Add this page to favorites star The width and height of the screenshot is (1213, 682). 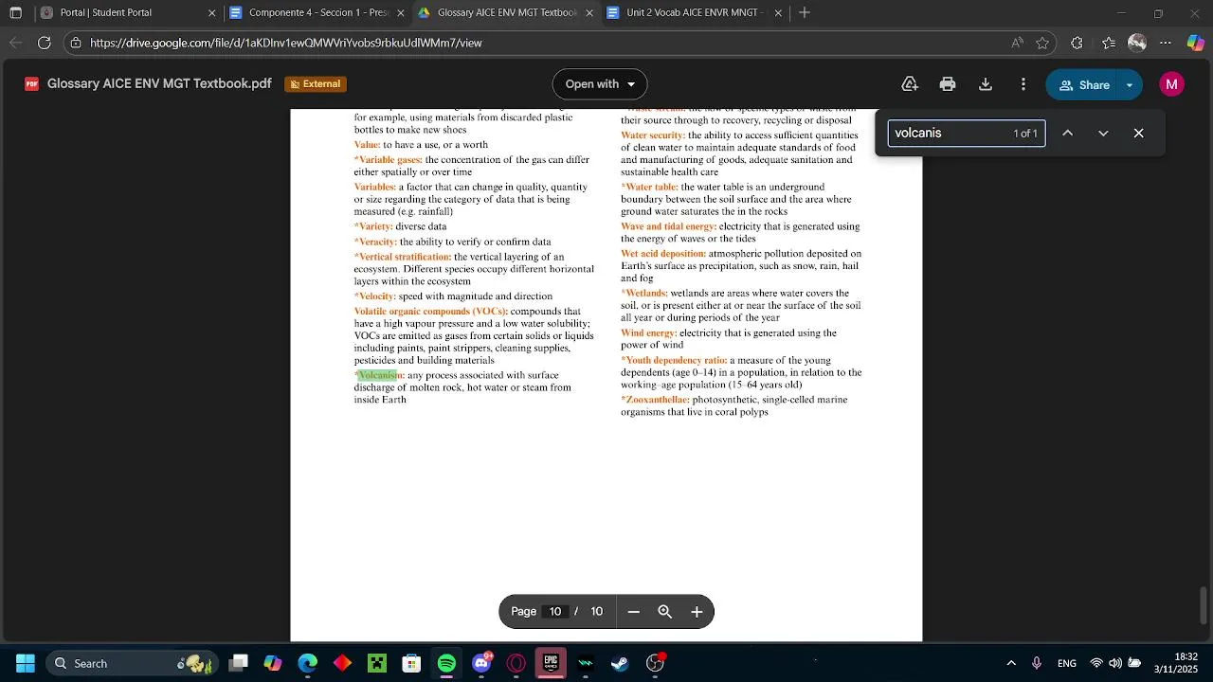pos(1042,43)
